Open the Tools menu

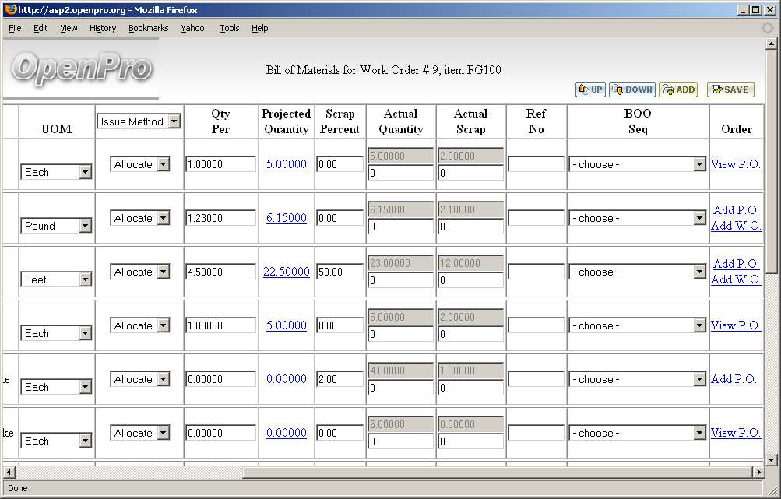(x=229, y=28)
